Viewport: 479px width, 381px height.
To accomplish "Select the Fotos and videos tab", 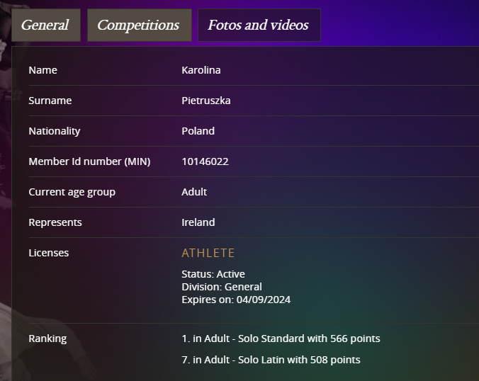I will (259, 25).
